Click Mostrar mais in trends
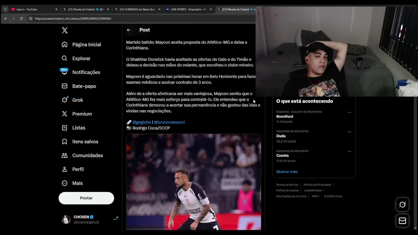 pos(287,172)
